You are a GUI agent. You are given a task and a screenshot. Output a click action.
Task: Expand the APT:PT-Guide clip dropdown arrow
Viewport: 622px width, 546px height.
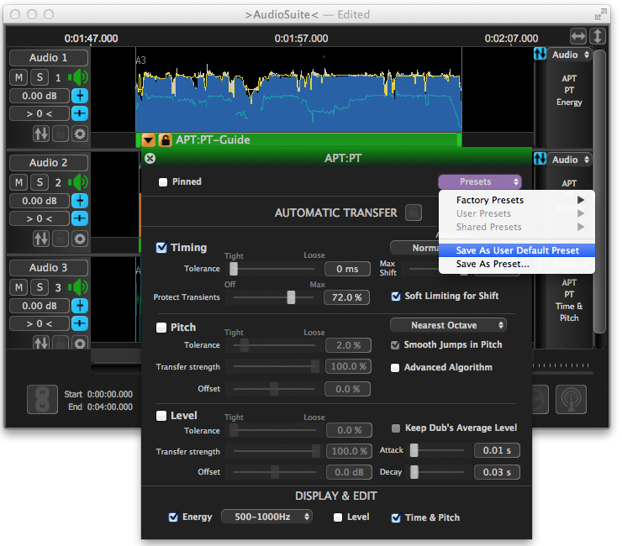coord(148,140)
